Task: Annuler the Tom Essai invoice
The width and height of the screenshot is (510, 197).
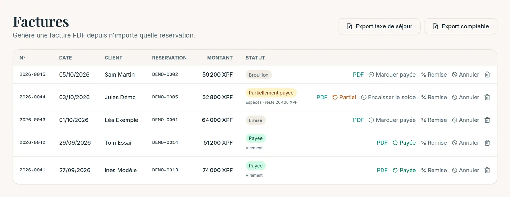Action: [466, 143]
